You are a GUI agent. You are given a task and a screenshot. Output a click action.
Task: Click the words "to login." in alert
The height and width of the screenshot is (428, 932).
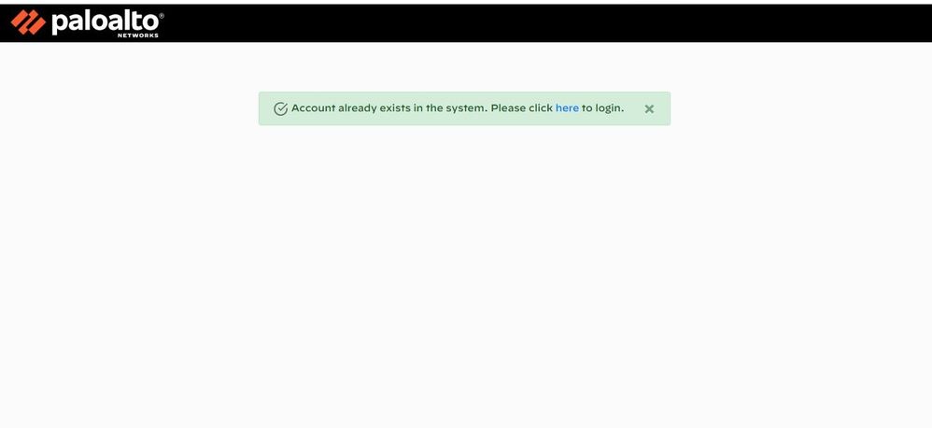click(602, 108)
